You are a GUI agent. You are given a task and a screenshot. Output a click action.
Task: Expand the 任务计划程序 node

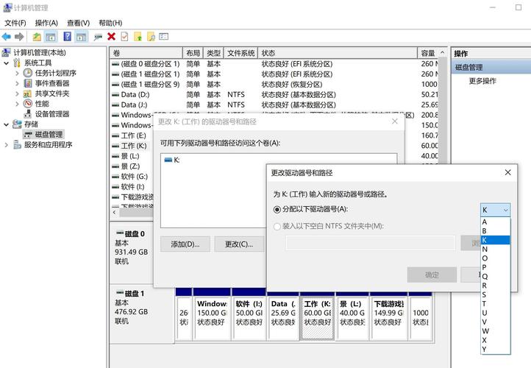coord(17,73)
